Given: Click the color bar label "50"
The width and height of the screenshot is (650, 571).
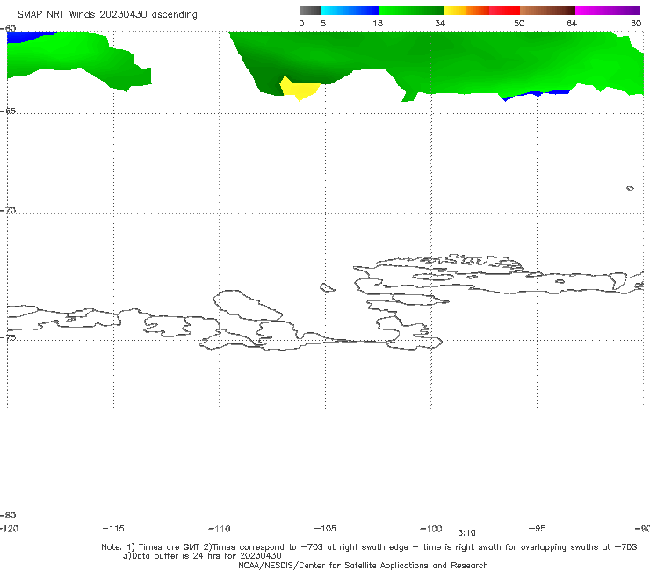Looking at the screenshot, I should pos(519,23).
